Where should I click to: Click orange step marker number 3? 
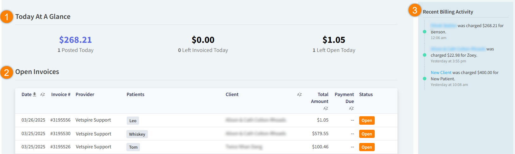point(415,10)
